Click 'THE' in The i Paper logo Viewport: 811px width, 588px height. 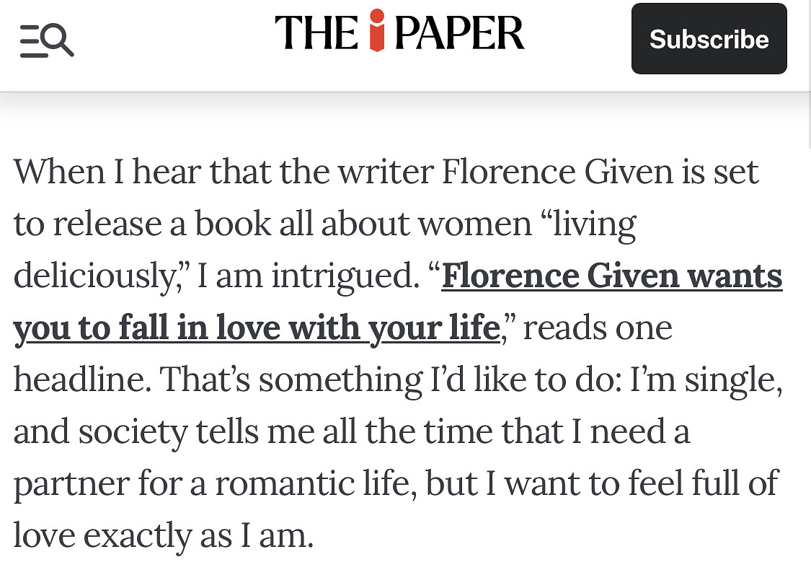pos(317,34)
